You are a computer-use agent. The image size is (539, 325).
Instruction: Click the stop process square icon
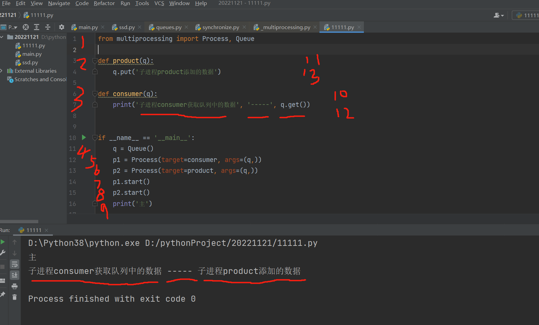point(3,267)
